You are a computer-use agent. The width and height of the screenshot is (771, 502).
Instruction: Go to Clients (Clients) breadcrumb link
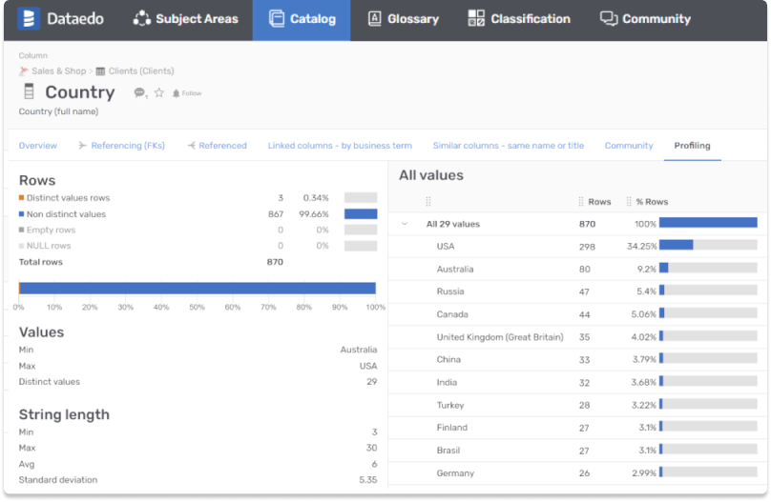point(140,70)
